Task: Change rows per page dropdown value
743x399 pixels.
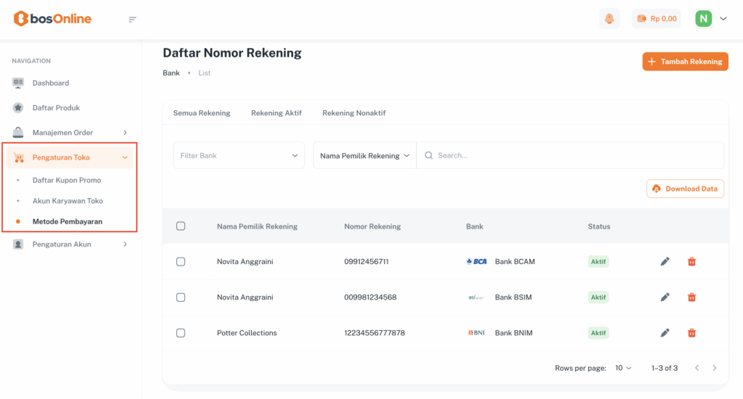Action: point(623,368)
